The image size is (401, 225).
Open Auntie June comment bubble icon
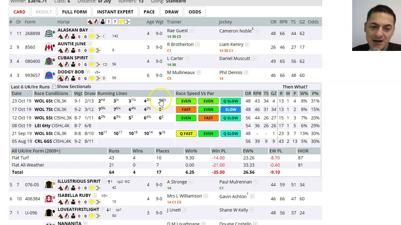91,50
